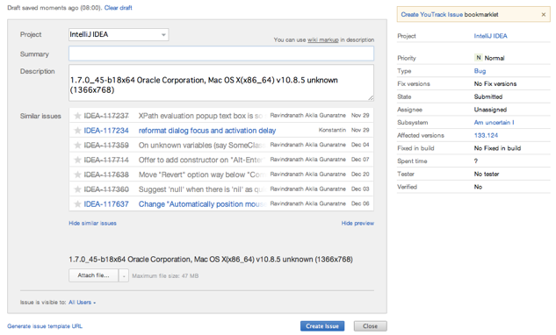The image size is (556, 335).
Task: Open the Project IntelliJ IDEA dropdown
Action: coord(119,35)
